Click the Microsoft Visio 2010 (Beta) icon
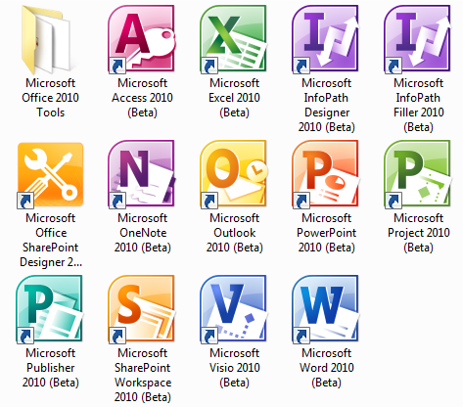The width and height of the screenshot is (463, 407). click(234, 309)
